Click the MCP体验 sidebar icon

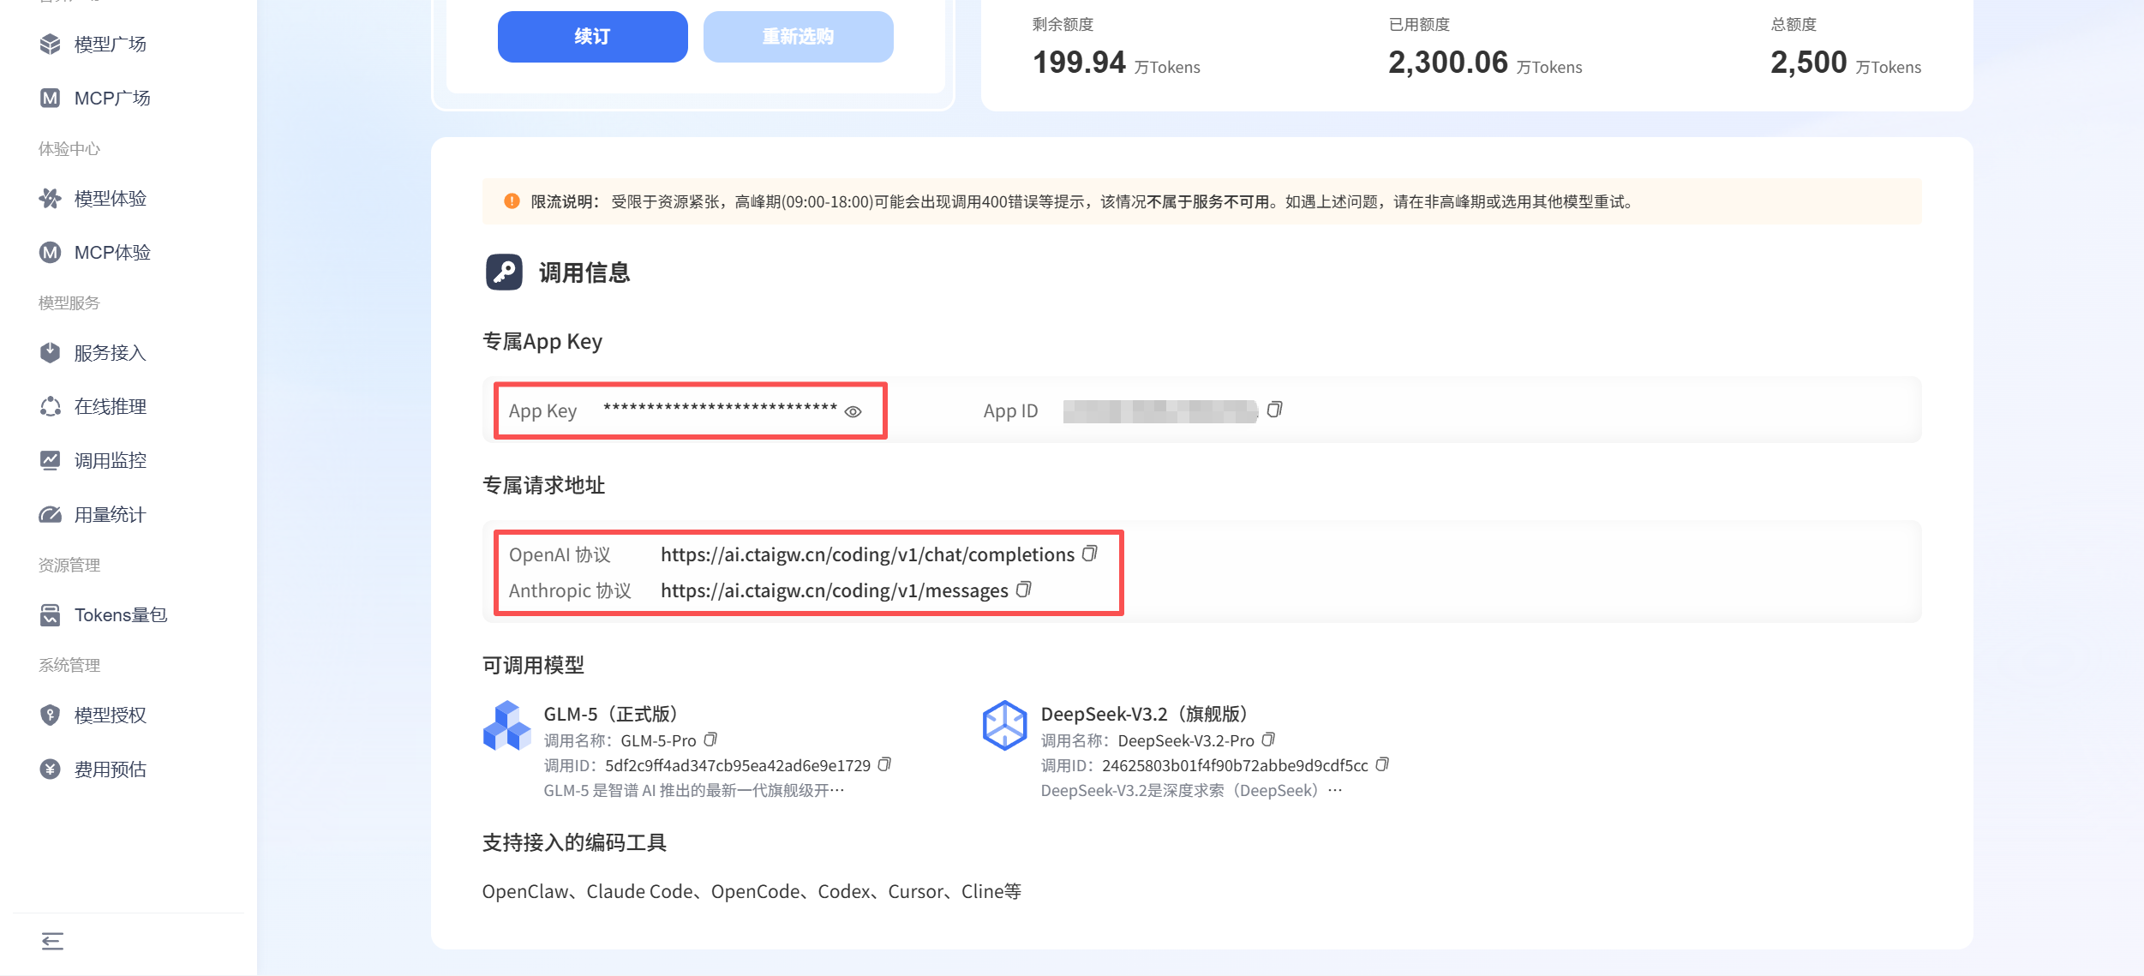51,252
